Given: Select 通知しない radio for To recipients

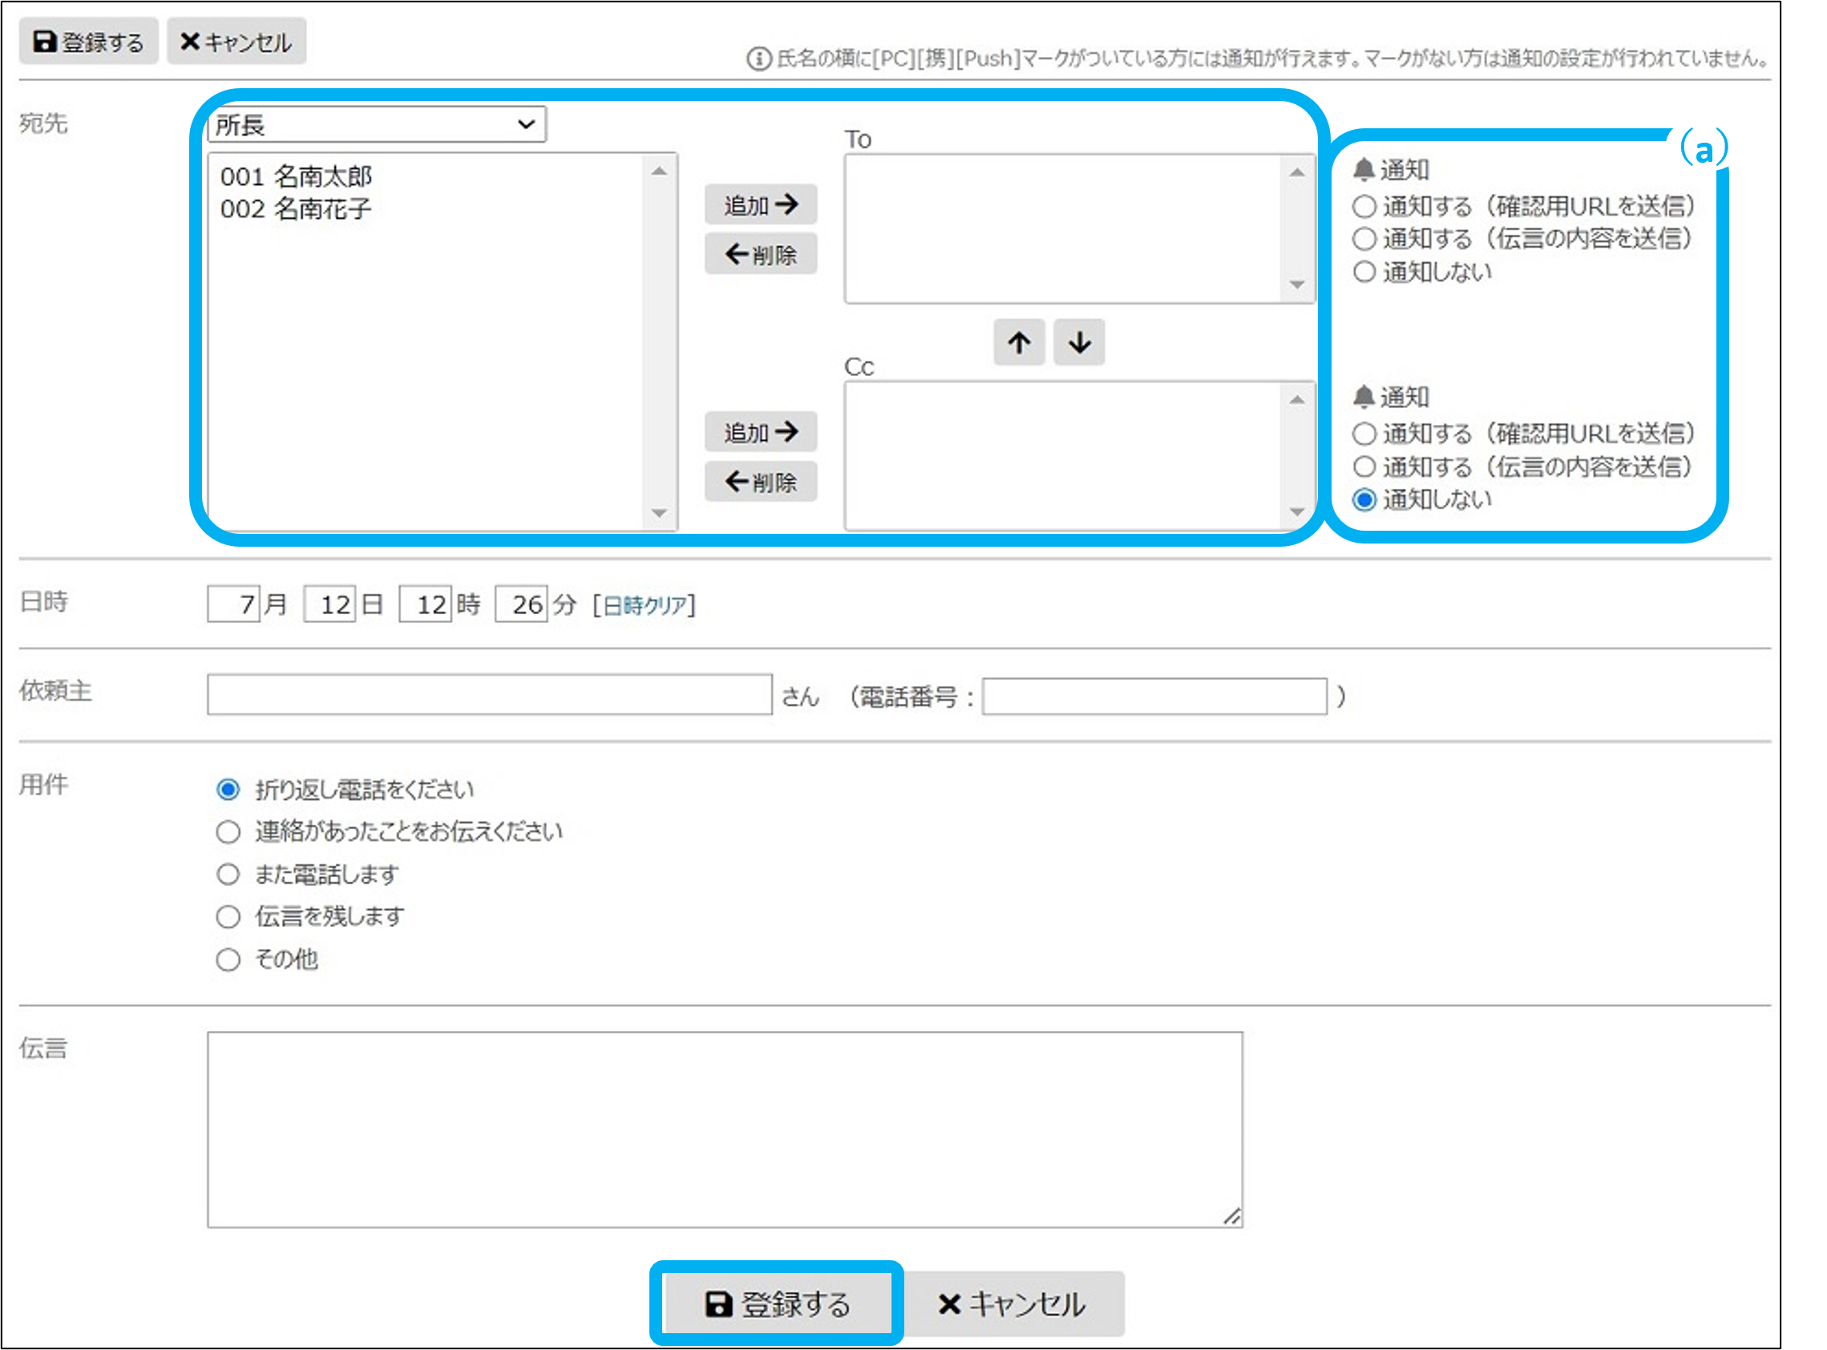Looking at the screenshot, I should (x=1364, y=271).
